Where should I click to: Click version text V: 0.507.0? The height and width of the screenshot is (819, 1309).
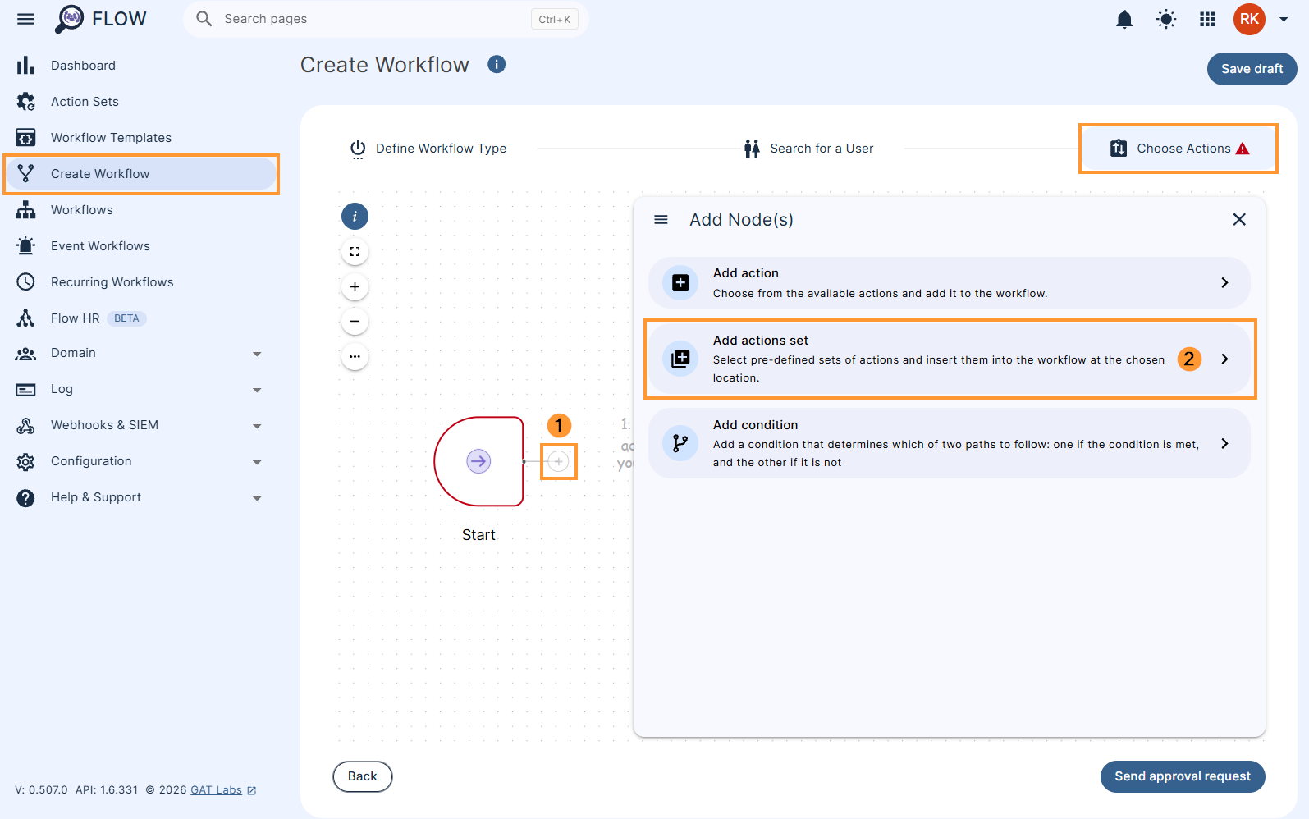41,790
